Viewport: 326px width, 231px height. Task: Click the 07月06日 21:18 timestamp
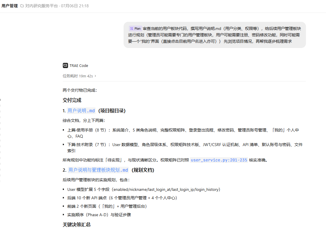click(75, 6)
